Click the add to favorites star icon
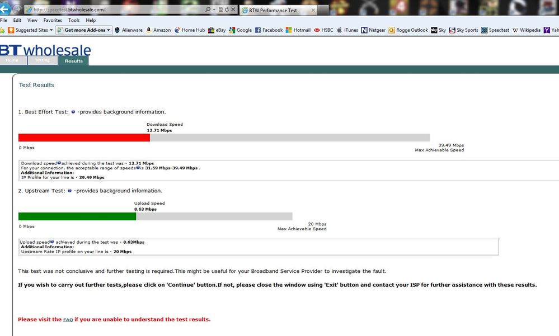The image size is (559, 336). tap(2, 30)
